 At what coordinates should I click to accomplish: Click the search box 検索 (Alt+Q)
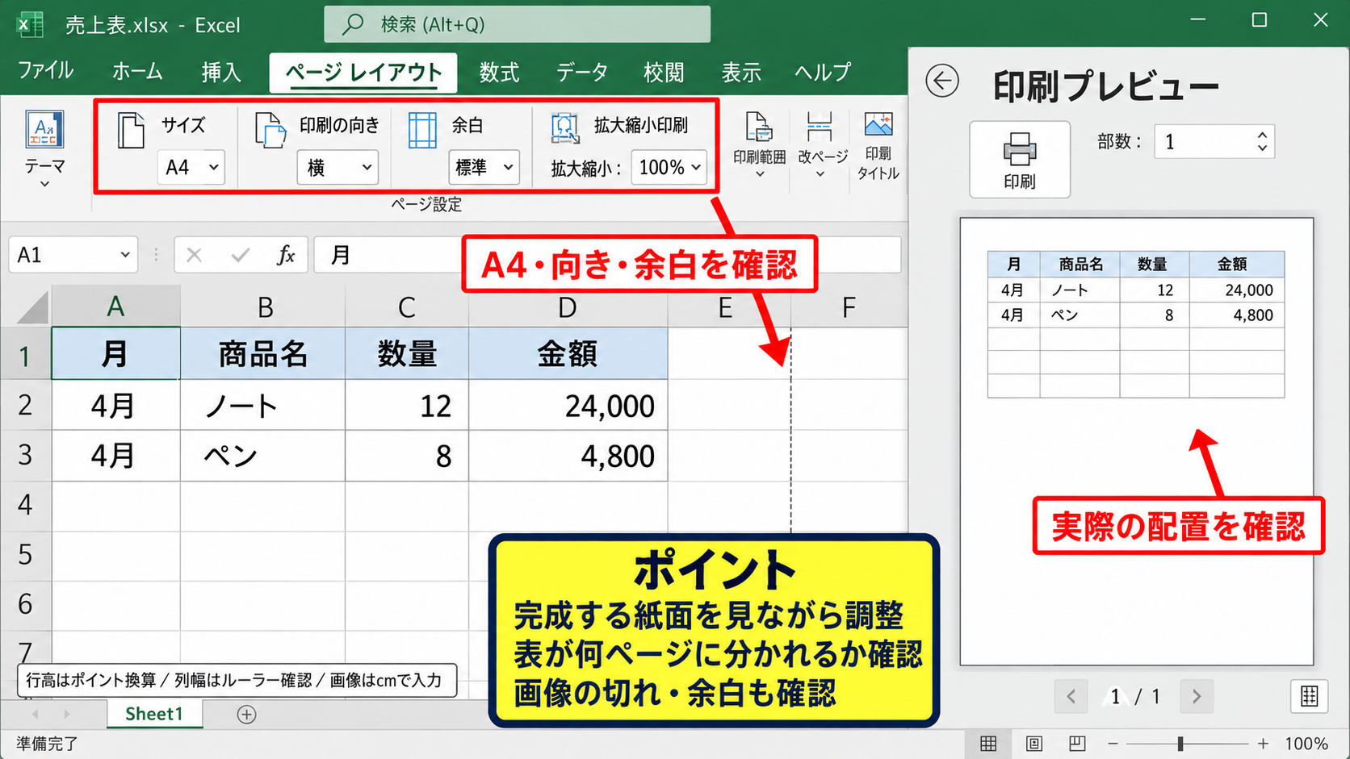517,24
